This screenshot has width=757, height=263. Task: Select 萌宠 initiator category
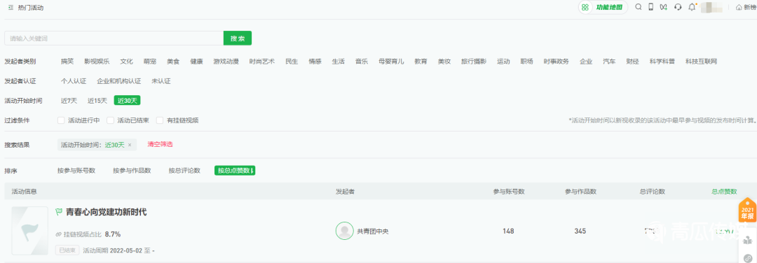pos(150,62)
